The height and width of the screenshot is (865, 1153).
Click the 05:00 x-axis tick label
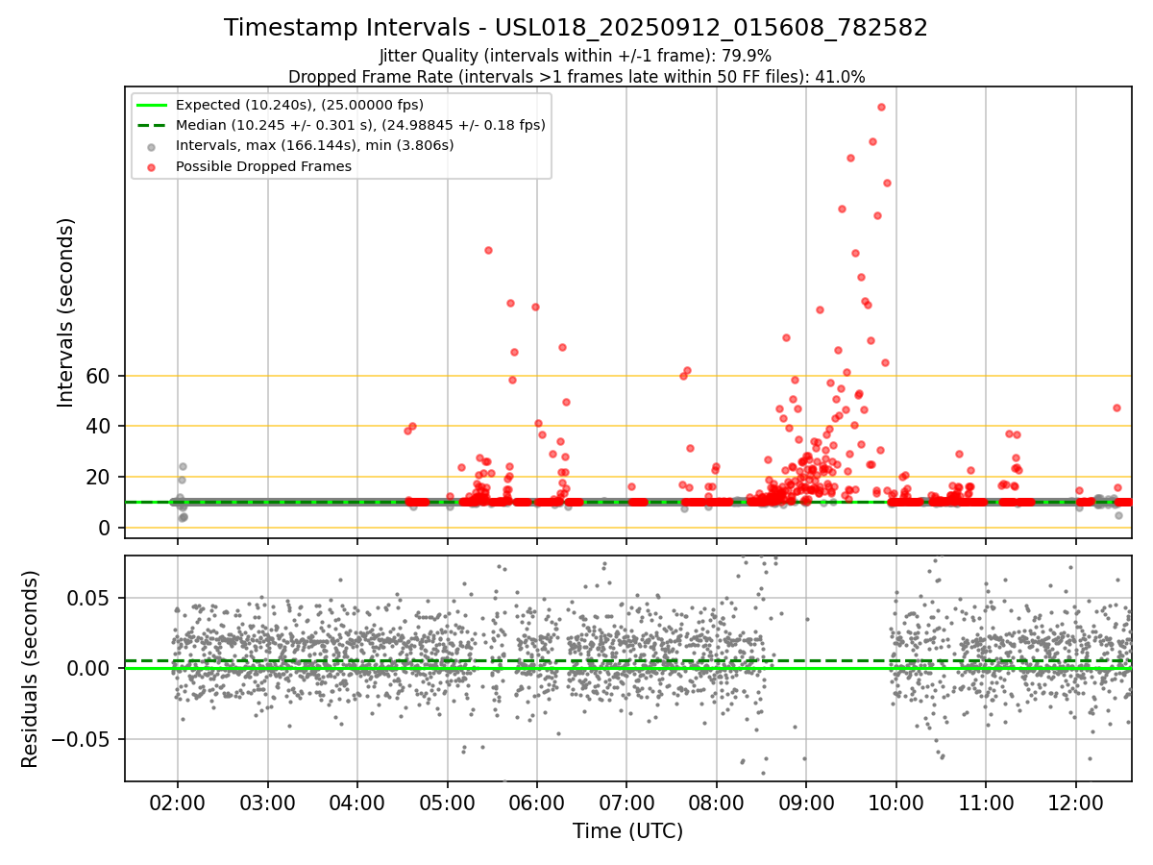447,802
